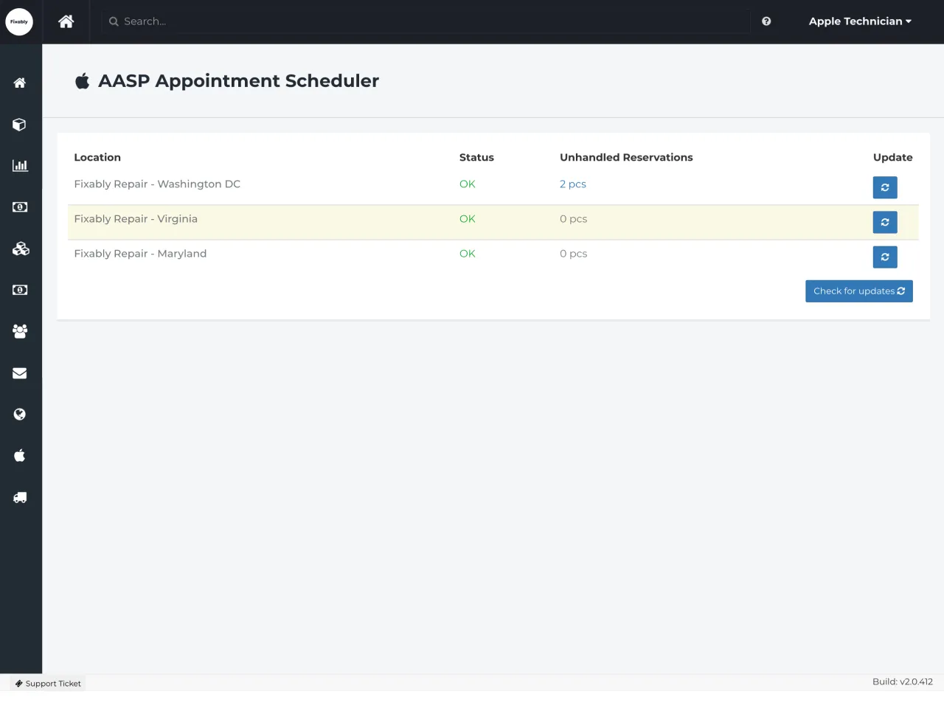This screenshot has height=708, width=944.
Task: Refresh the Virginia location status
Action: pos(884,222)
